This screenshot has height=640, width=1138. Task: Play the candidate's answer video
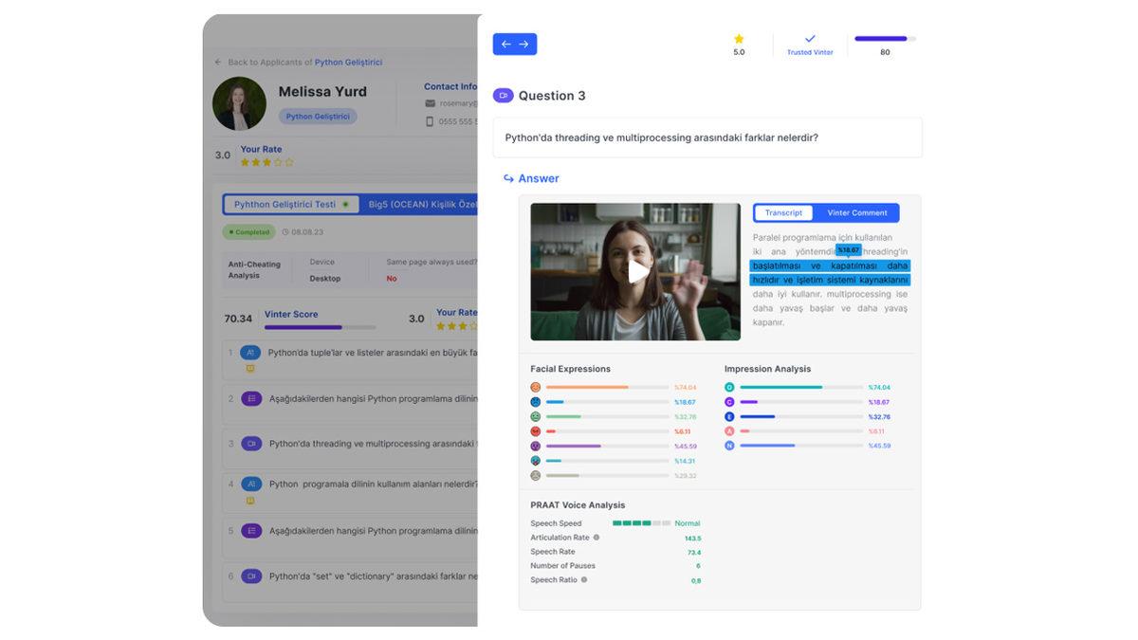[635, 271]
